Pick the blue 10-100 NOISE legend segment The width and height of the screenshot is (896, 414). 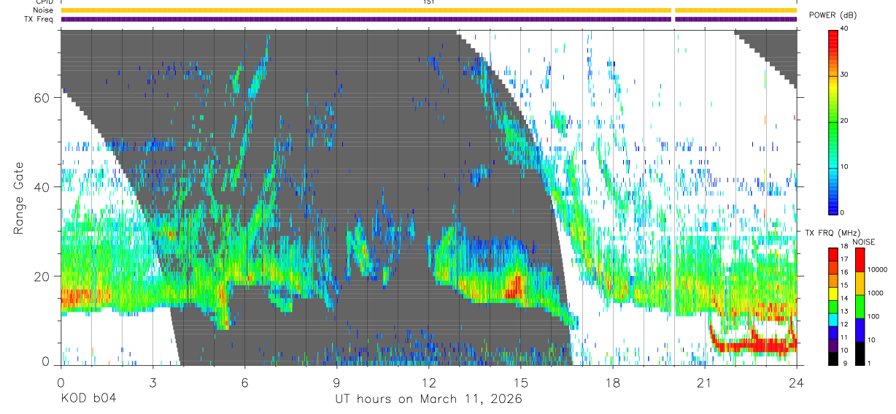[860, 329]
